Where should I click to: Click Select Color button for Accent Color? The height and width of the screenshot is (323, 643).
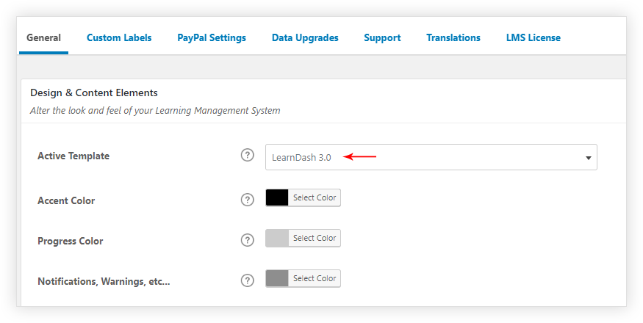pyautogui.click(x=315, y=197)
